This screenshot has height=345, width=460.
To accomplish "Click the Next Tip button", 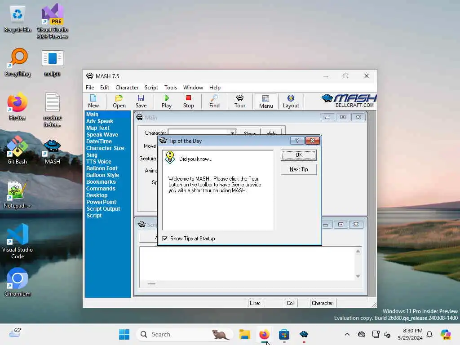I will [299, 169].
